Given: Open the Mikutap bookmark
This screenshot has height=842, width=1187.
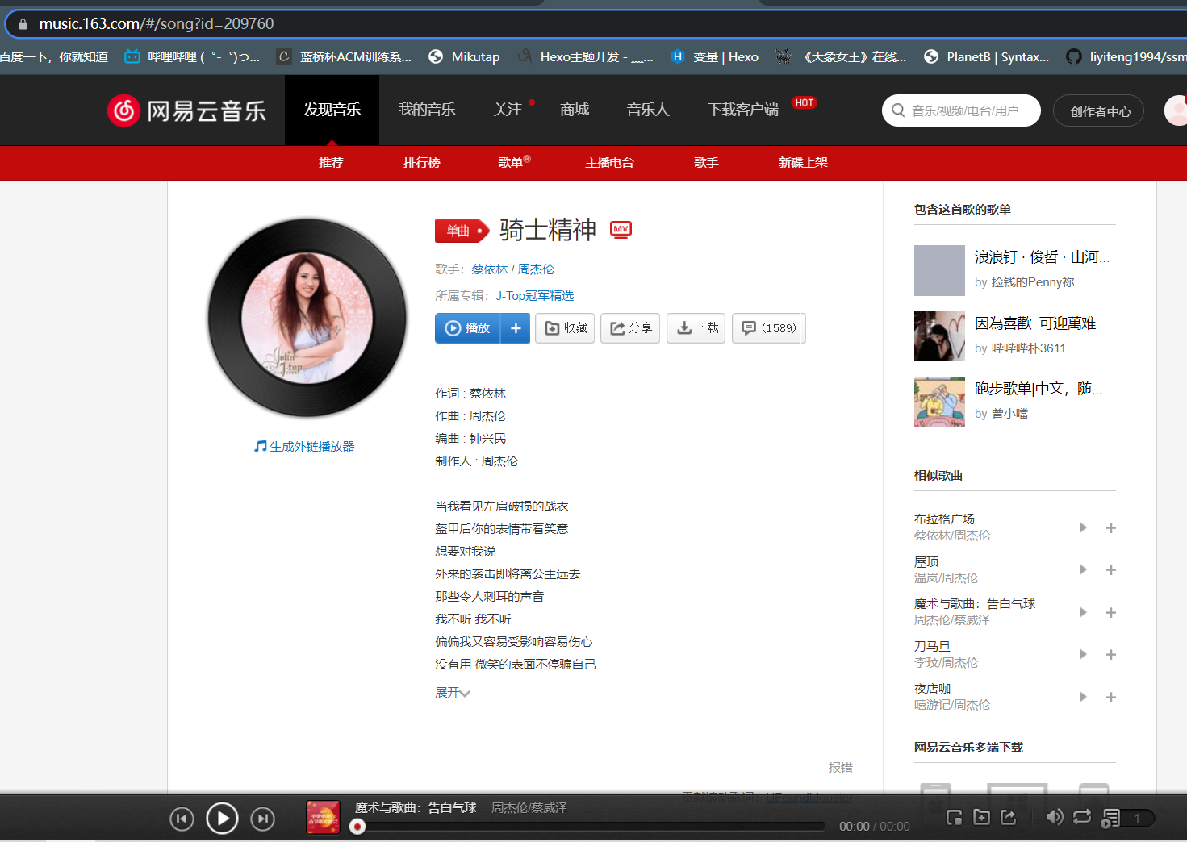Looking at the screenshot, I should point(464,56).
